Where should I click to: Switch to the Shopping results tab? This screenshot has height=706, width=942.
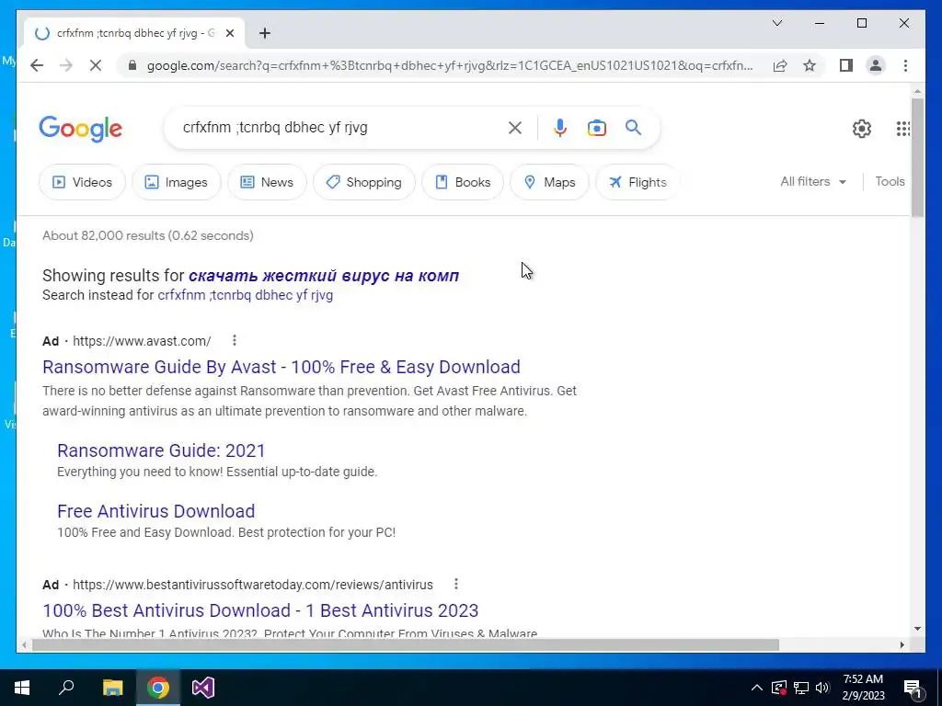(364, 182)
